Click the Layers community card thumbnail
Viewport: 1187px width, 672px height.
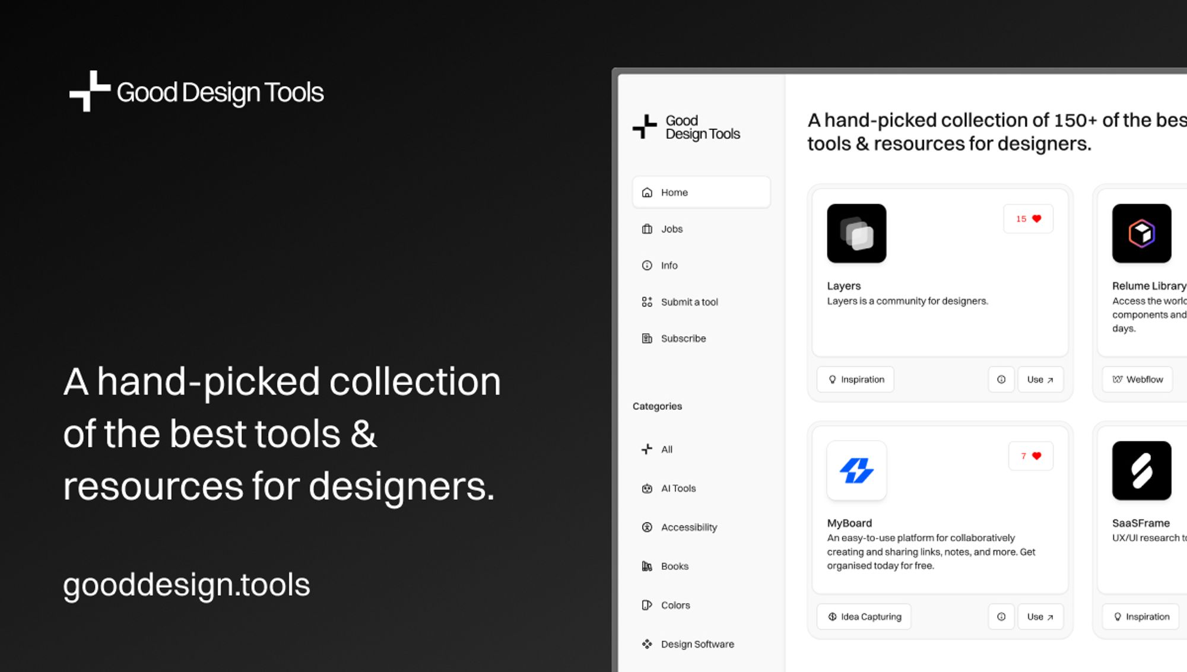[856, 233]
